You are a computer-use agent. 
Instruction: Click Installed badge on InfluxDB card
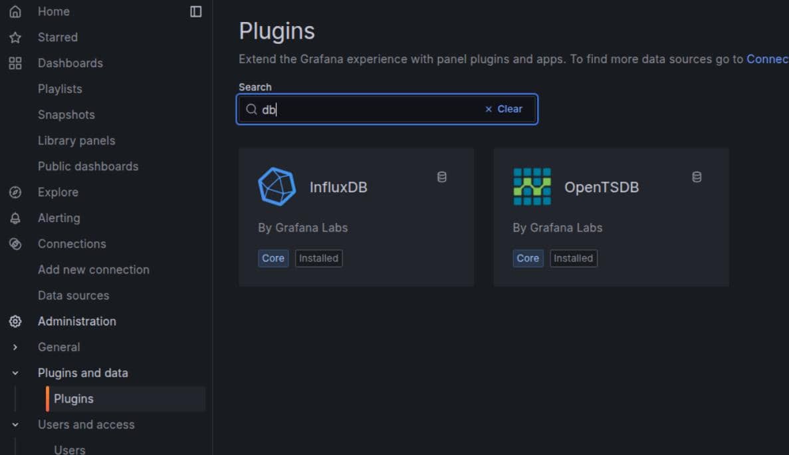point(318,258)
